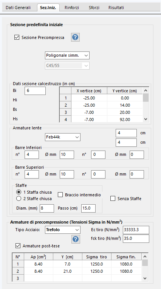Check the Senza Staffe option
161x289 pixels.
click(113, 199)
